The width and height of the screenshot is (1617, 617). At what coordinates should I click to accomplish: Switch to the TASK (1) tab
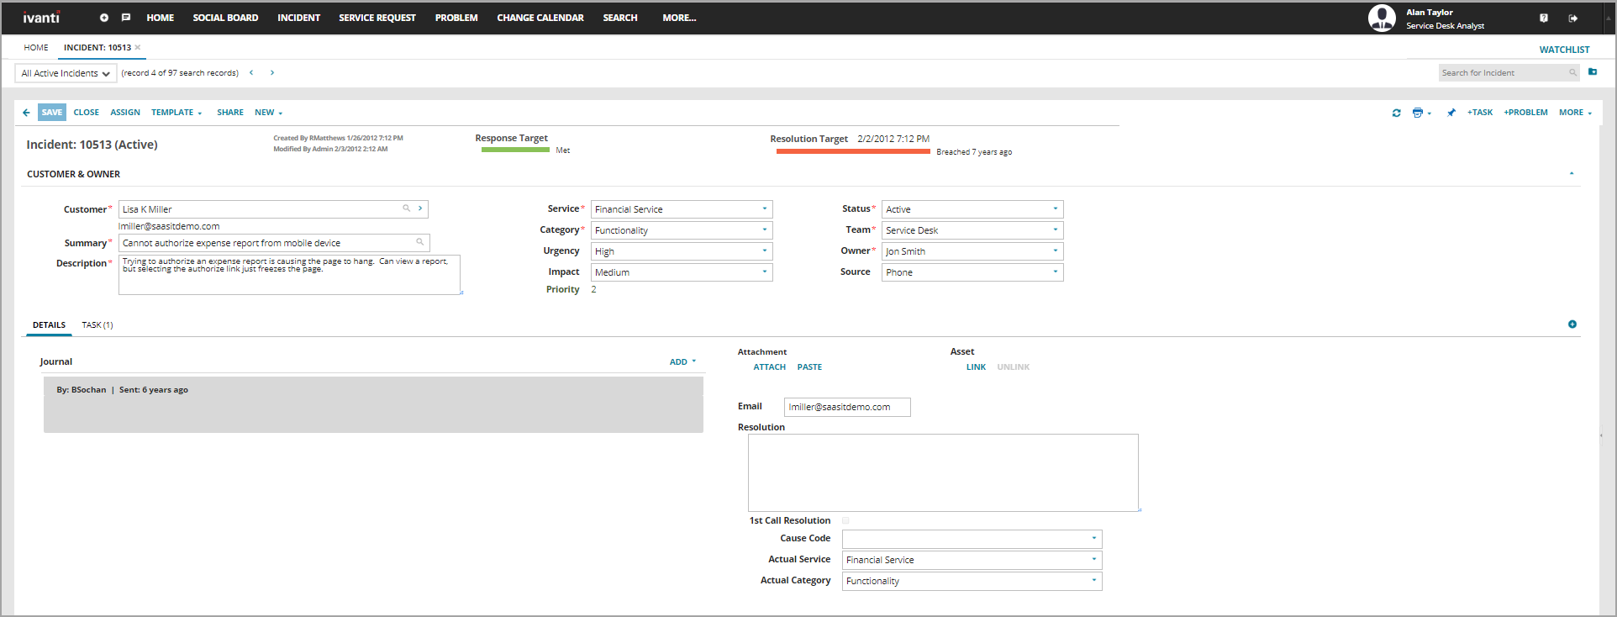[x=97, y=325]
